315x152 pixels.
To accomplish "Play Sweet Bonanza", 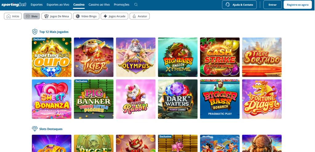I will [52, 99].
